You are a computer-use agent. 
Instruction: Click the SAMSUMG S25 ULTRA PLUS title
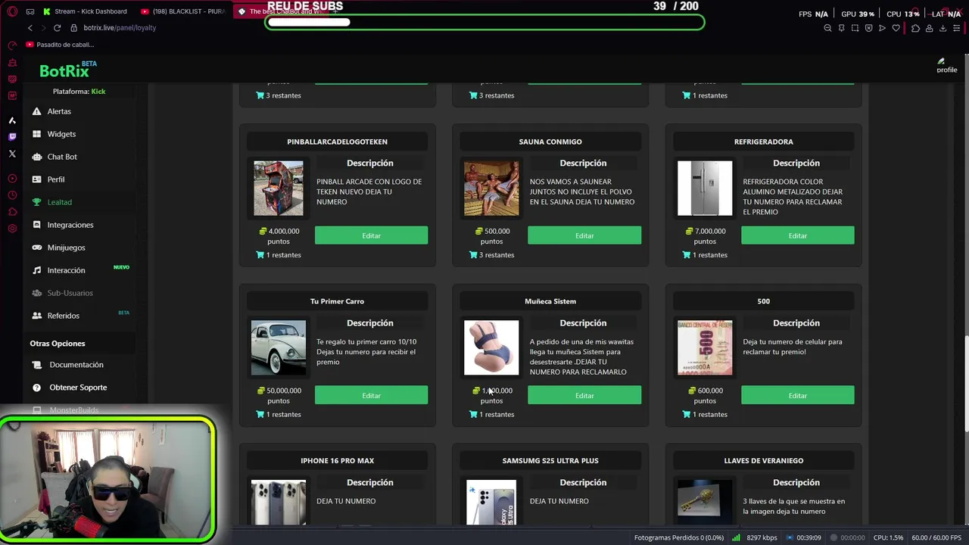pyautogui.click(x=550, y=460)
